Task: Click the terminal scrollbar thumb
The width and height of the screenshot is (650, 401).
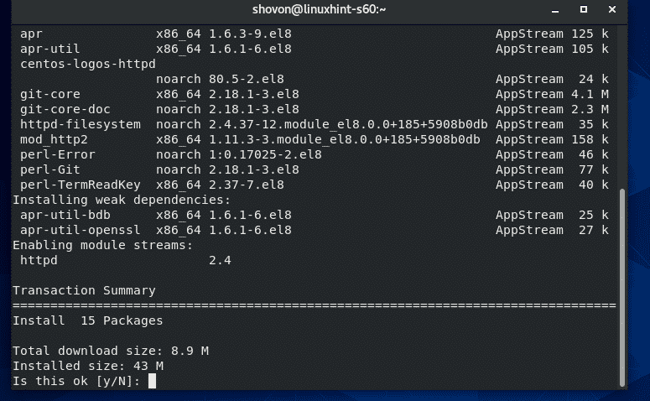Action: tap(622, 287)
